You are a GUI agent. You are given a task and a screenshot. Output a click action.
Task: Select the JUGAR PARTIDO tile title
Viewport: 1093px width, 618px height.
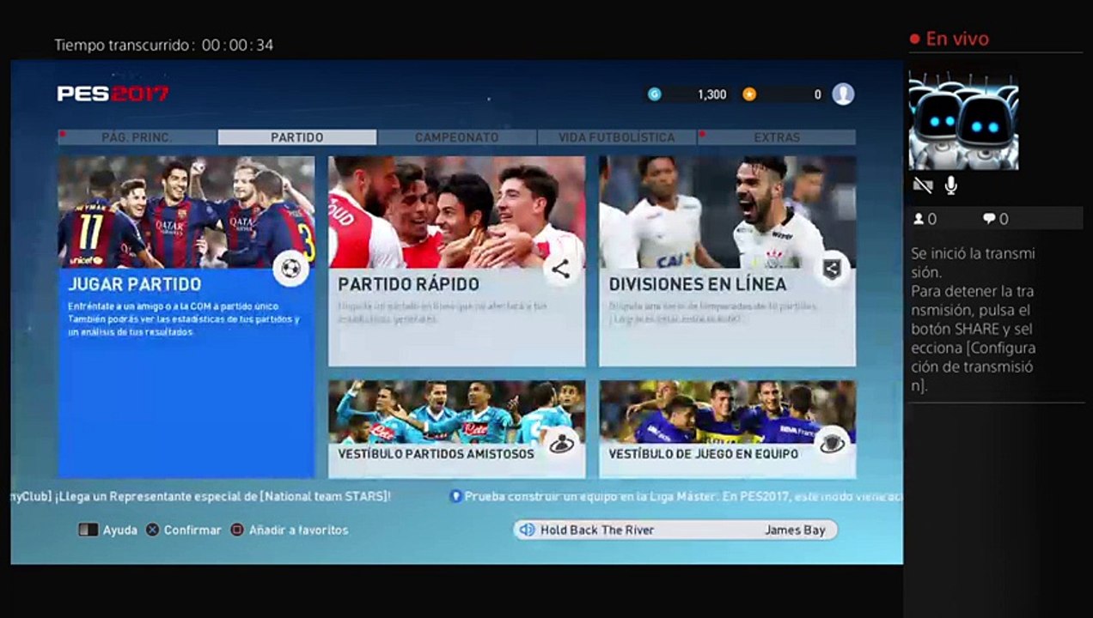coord(135,284)
